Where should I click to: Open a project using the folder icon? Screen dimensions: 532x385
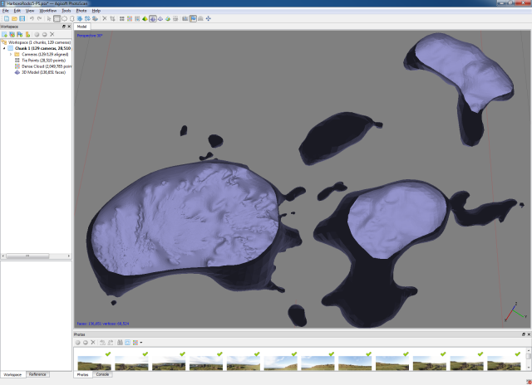coord(14,18)
